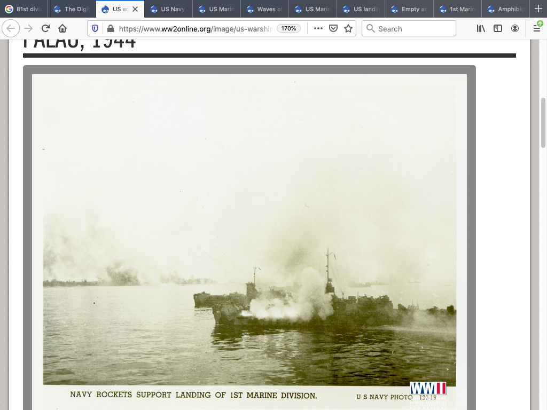This screenshot has height=410, width=547.
Task: Switch to the 'US Navy' tab
Action: click(168, 9)
